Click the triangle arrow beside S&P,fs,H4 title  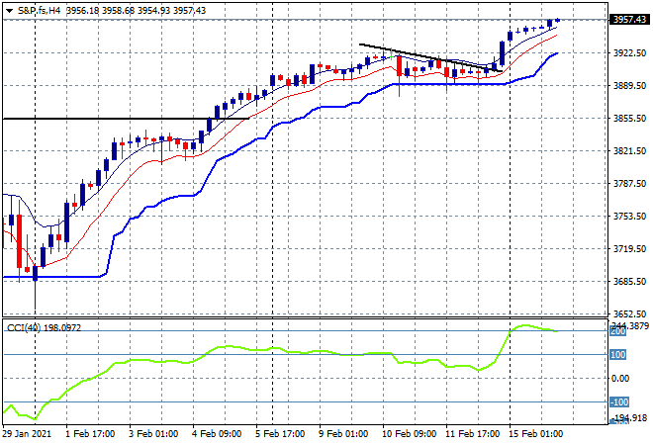click(8, 9)
